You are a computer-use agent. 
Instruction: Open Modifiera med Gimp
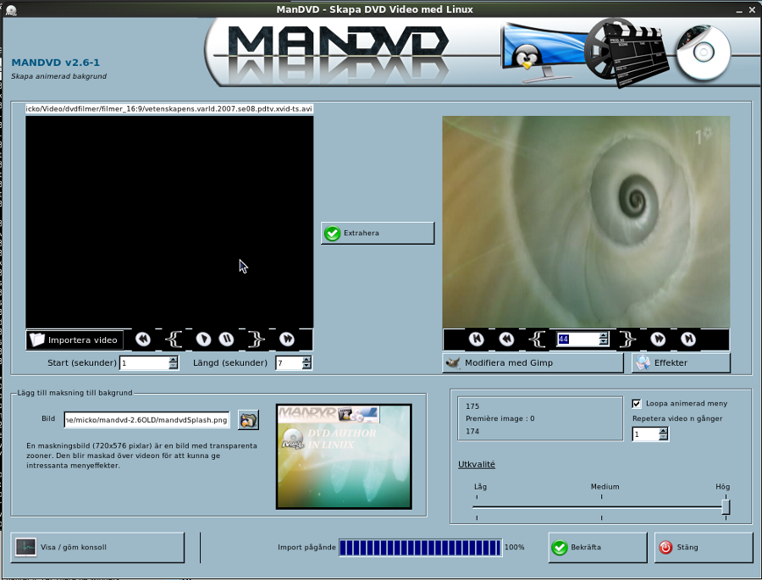click(x=533, y=363)
